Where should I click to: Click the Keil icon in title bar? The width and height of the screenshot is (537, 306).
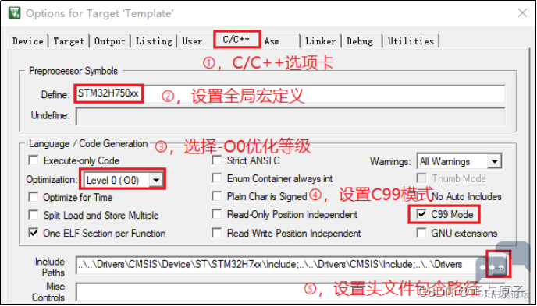pyautogui.click(x=14, y=13)
